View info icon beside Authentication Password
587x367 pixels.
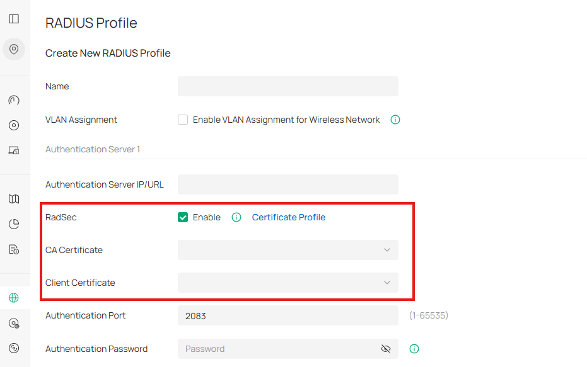tap(414, 349)
